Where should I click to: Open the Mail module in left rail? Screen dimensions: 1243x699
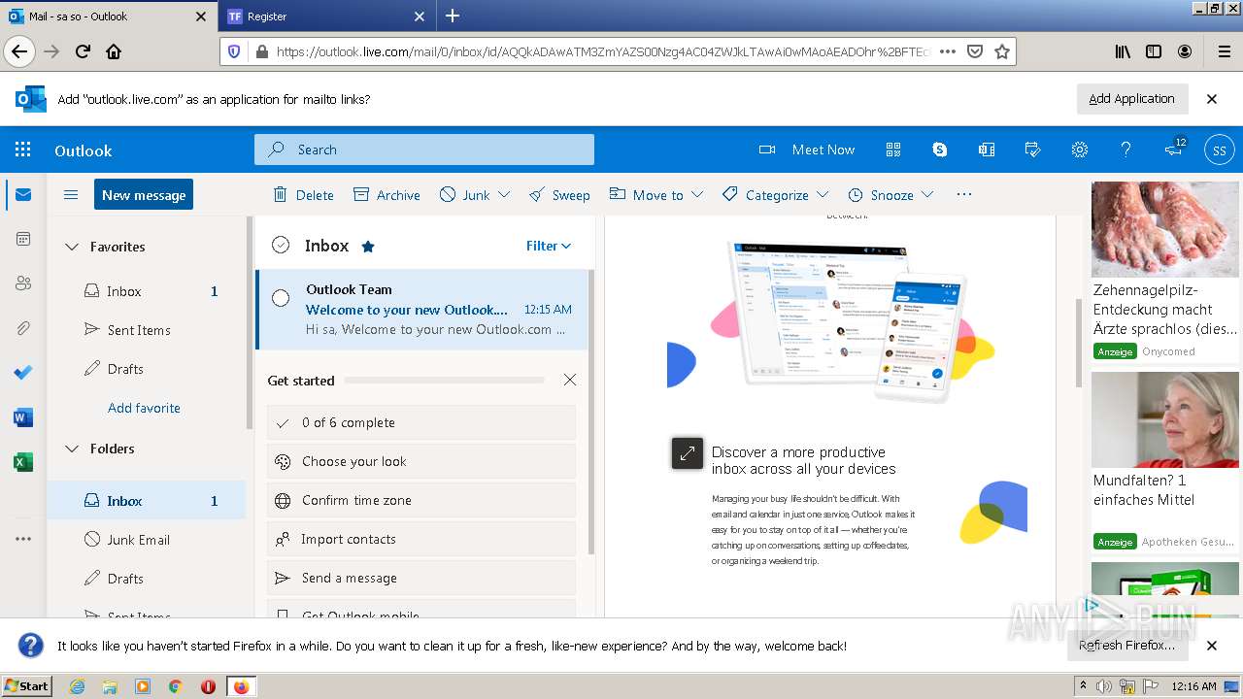[23, 195]
